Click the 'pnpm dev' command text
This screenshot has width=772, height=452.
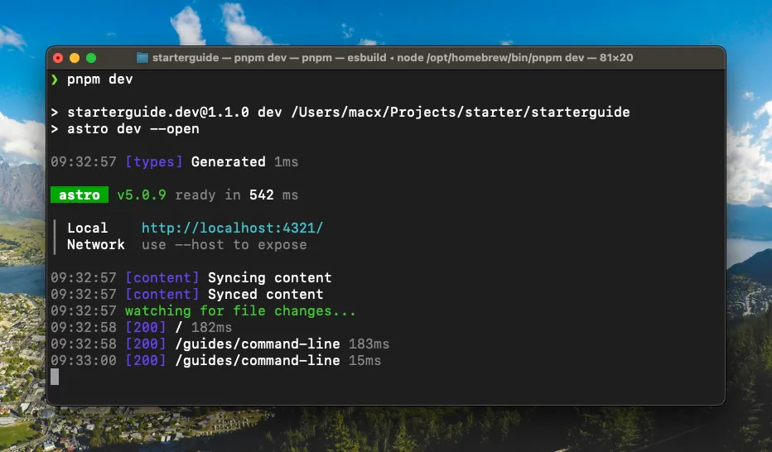coord(100,79)
